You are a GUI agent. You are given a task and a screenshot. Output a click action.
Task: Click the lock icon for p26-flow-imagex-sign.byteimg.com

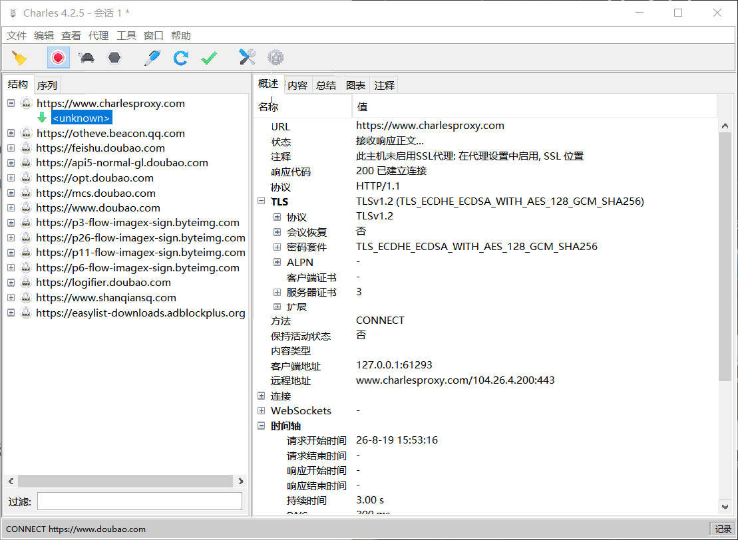point(27,237)
